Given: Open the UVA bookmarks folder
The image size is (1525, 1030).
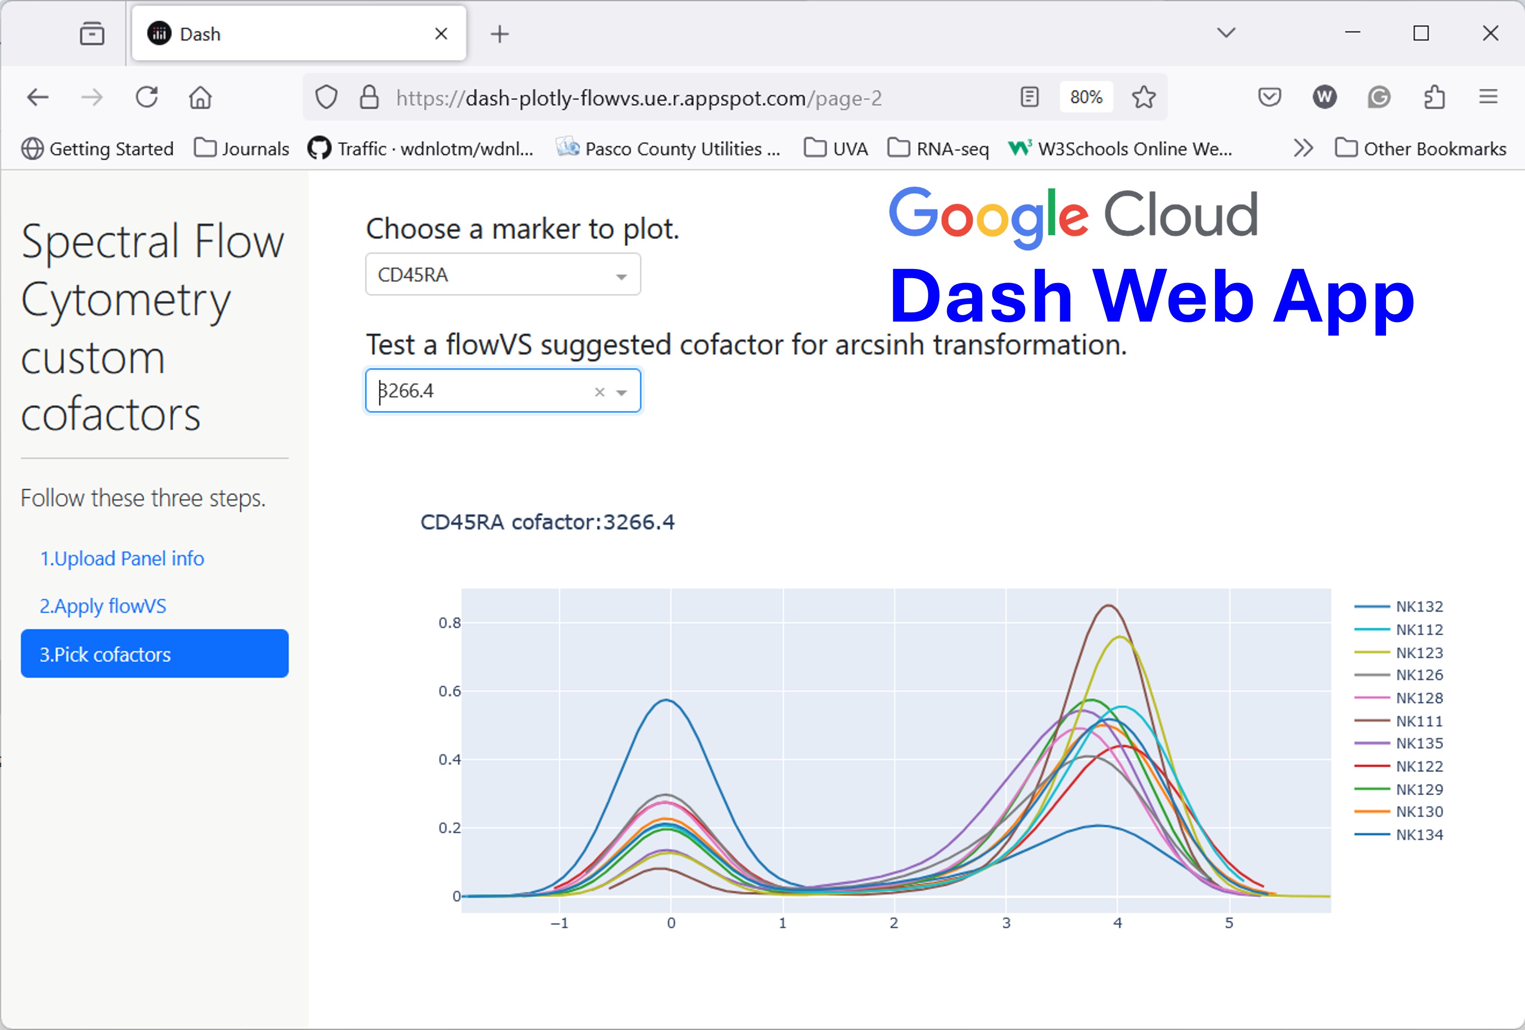Looking at the screenshot, I should (x=836, y=149).
